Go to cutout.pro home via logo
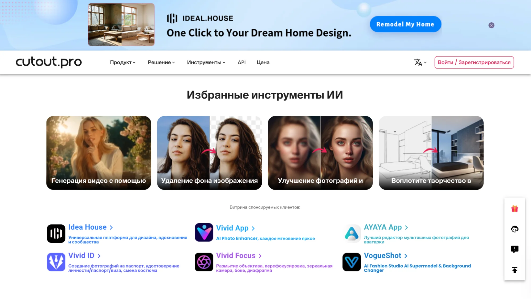531x299 pixels. (49, 62)
